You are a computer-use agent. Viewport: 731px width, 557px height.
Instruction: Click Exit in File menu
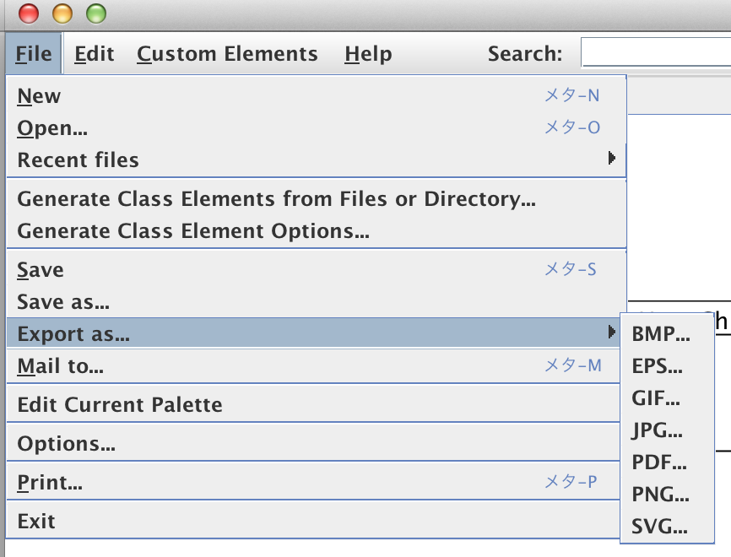313,521
